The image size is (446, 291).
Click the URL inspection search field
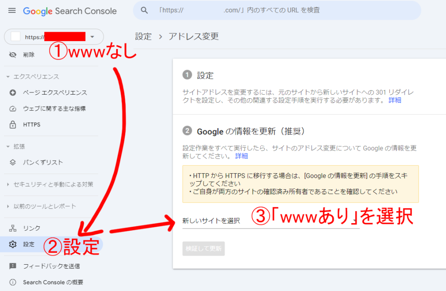(x=277, y=10)
